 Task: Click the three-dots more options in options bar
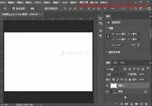click(x=113, y=9)
